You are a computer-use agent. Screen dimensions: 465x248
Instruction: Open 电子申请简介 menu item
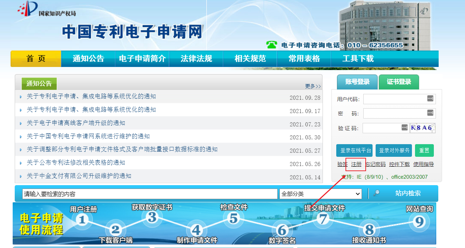[x=142, y=58]
